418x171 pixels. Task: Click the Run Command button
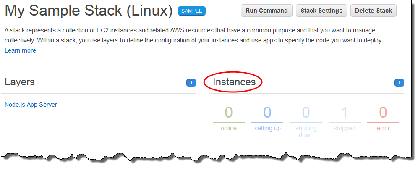point(266,11)
